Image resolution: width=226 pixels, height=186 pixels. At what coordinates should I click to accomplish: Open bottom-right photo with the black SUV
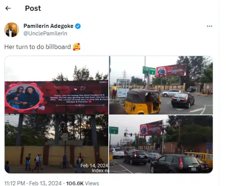161,144
